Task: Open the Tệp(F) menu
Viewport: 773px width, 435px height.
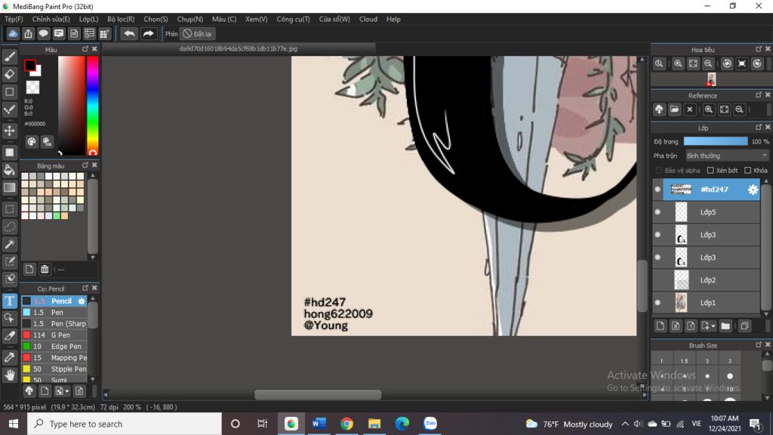Action: (14, 19)
